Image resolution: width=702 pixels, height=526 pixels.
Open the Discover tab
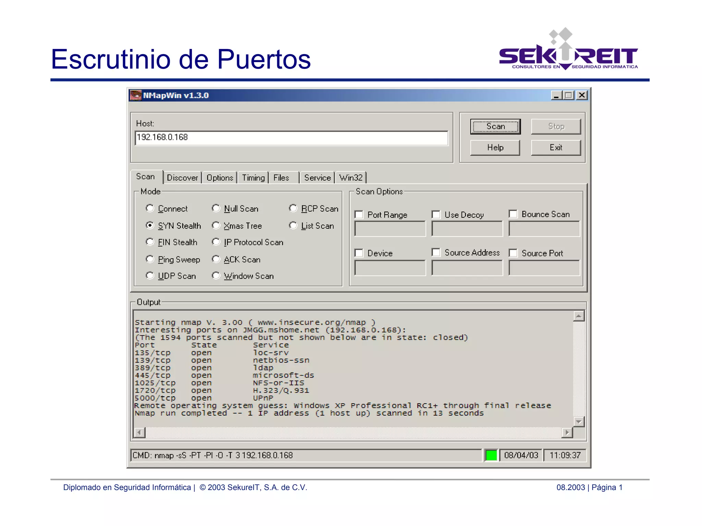click(x=182, y=178)
